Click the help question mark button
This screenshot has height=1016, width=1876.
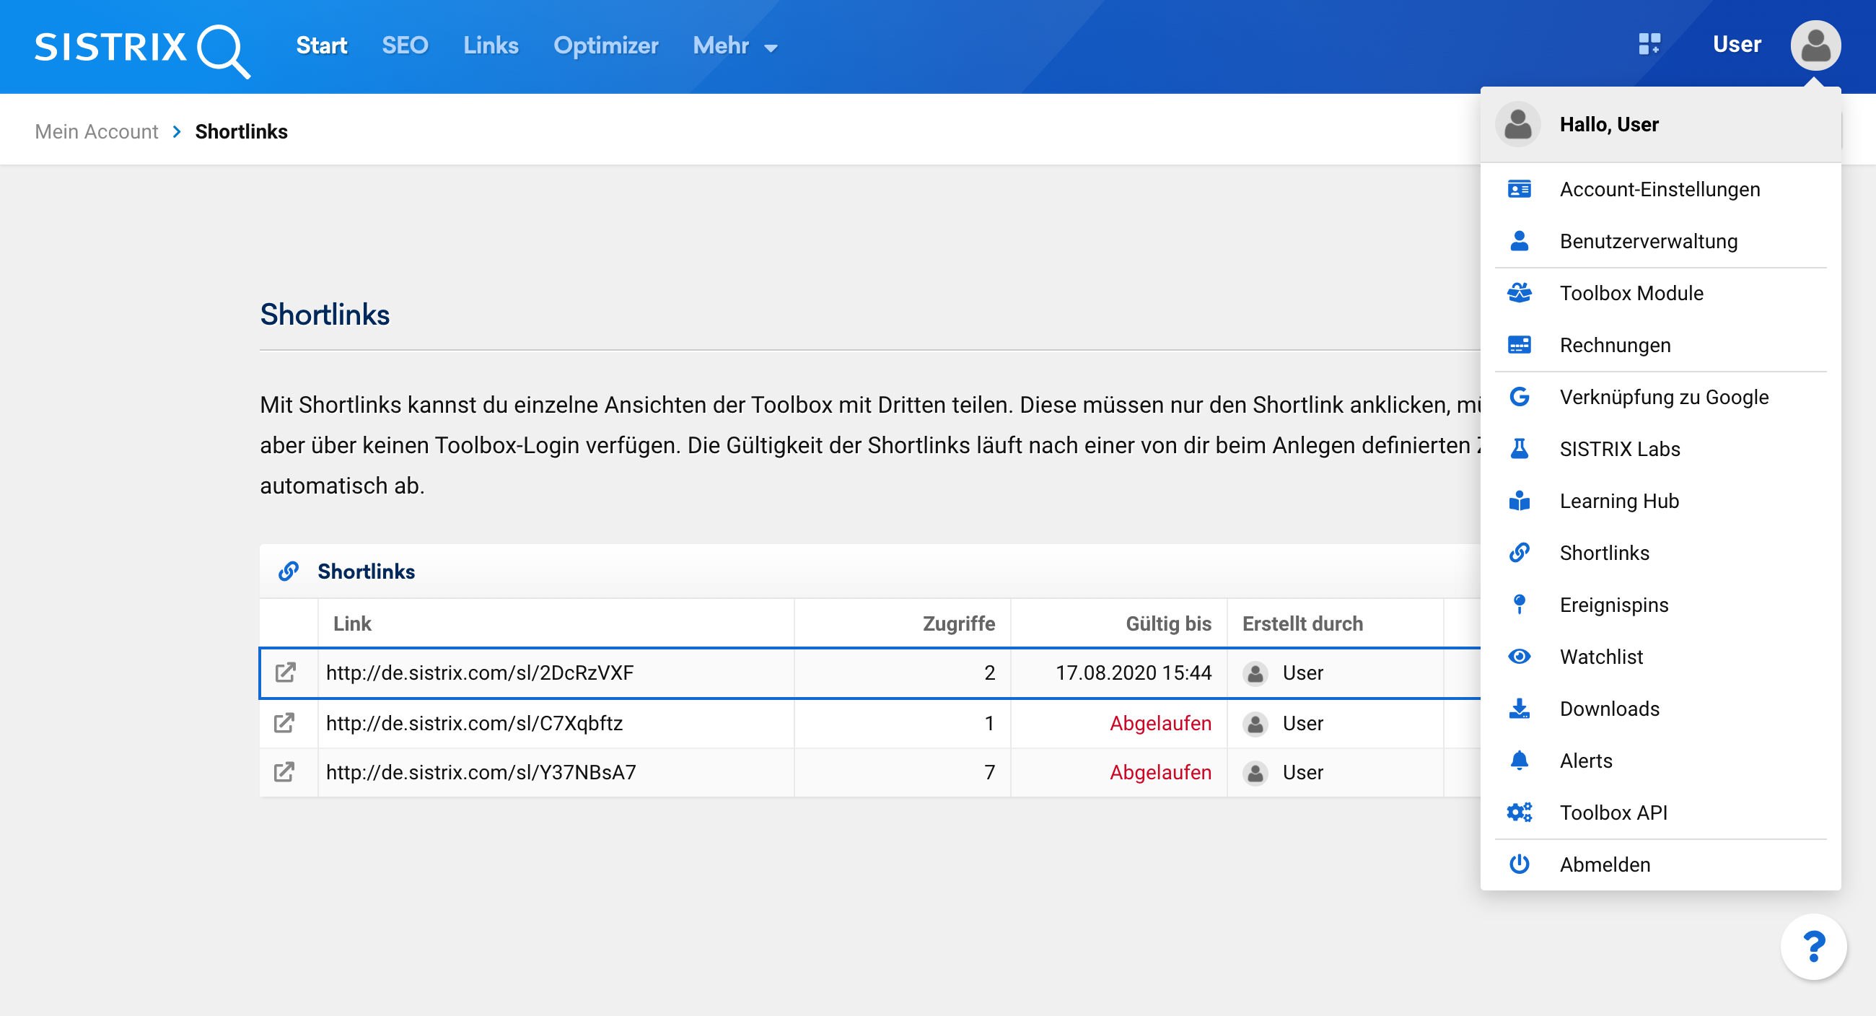[1813, 946]
